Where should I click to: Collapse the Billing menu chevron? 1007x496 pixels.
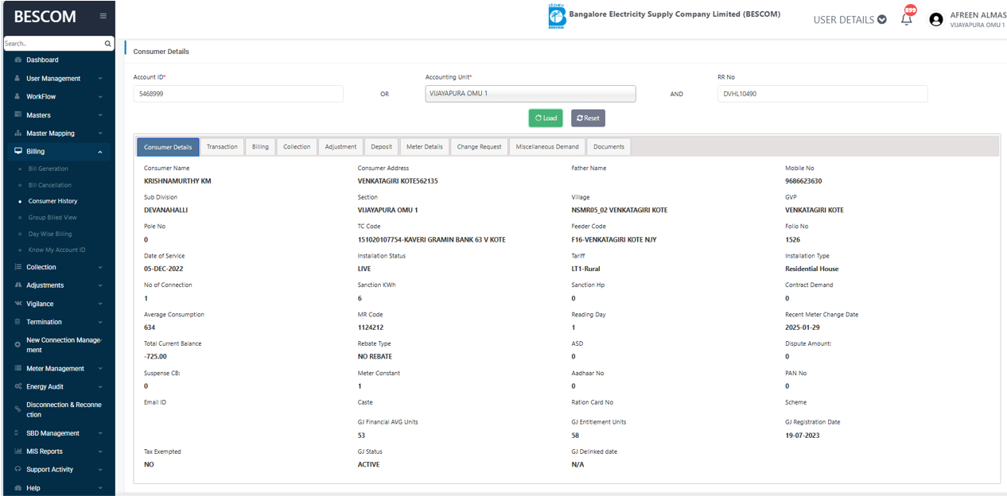(x=100, y=151)
